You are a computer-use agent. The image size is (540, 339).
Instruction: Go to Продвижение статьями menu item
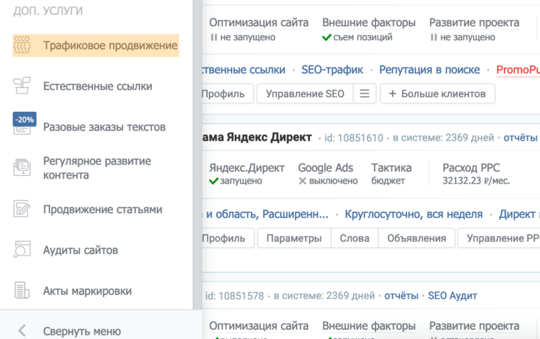pos(103,209)
